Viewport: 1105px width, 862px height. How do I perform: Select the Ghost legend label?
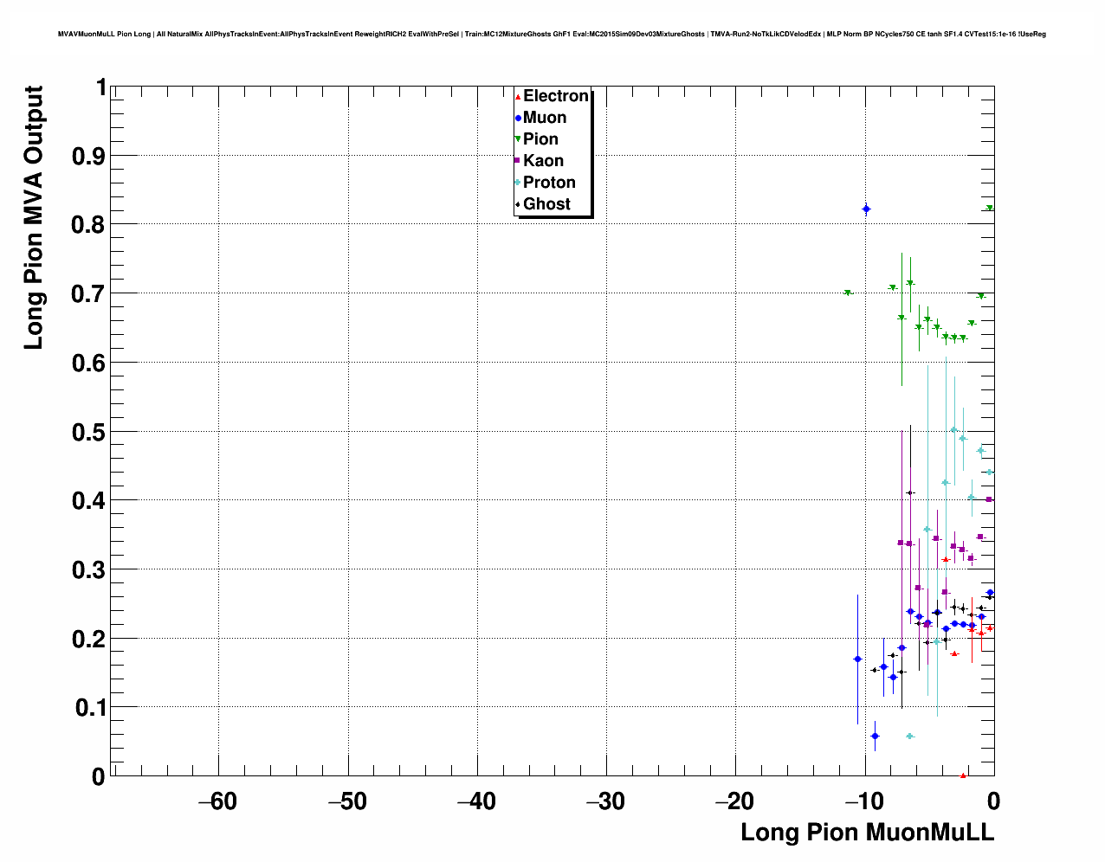(546, 204)
